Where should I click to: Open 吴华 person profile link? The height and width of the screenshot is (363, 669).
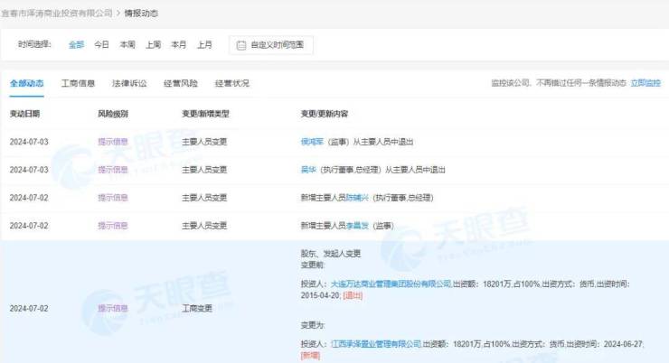(309, 169)
